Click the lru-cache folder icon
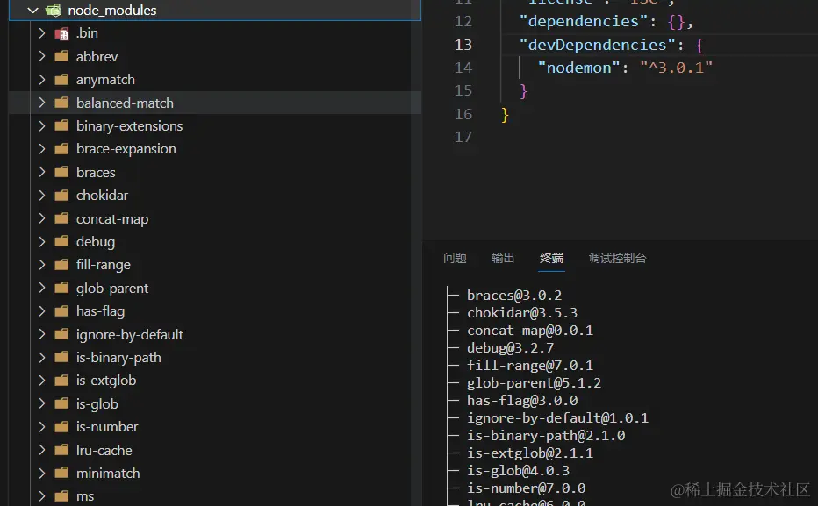818x506 pixels. pyautogui.click(x=61, y=451)
